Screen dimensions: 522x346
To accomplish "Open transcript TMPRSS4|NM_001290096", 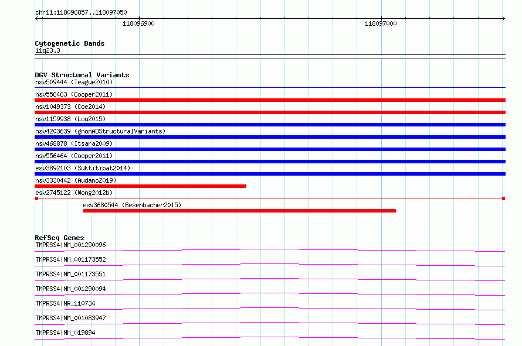I will 70,245.
